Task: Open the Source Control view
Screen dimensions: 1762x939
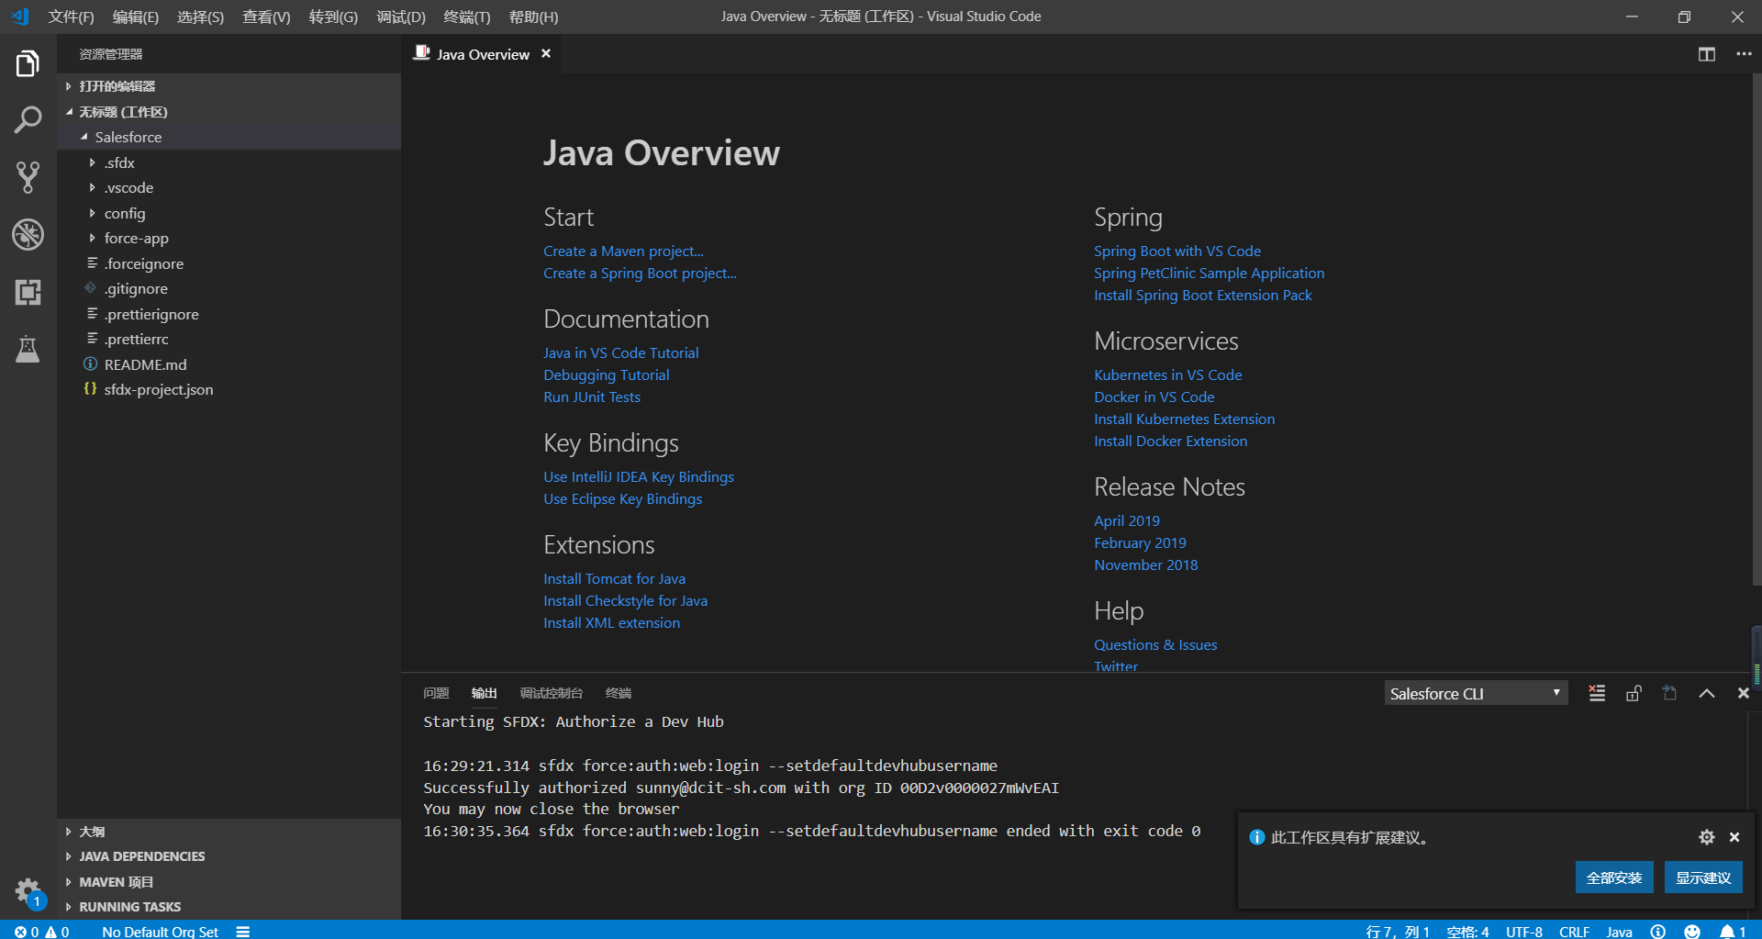Action: click(28, 177)
